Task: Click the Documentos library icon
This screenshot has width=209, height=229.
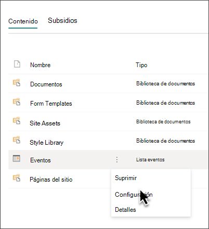Action: click(x=17, y=83)
